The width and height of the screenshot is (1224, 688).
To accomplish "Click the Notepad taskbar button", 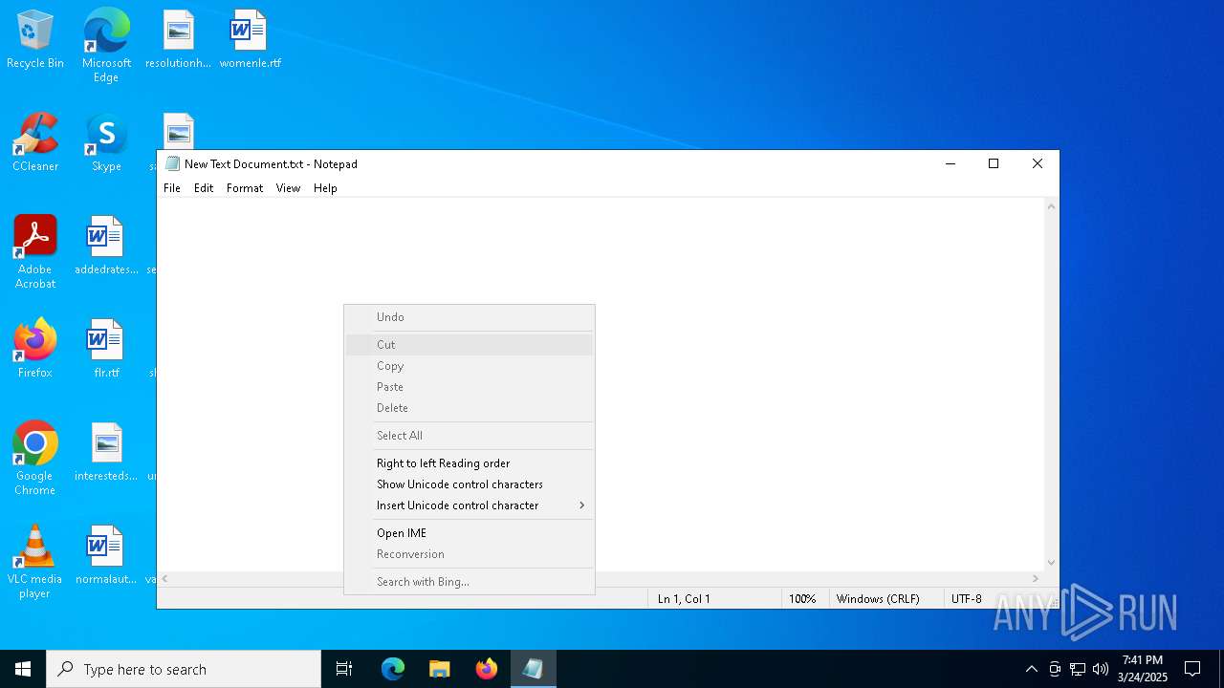I will (x=533, y=669).
